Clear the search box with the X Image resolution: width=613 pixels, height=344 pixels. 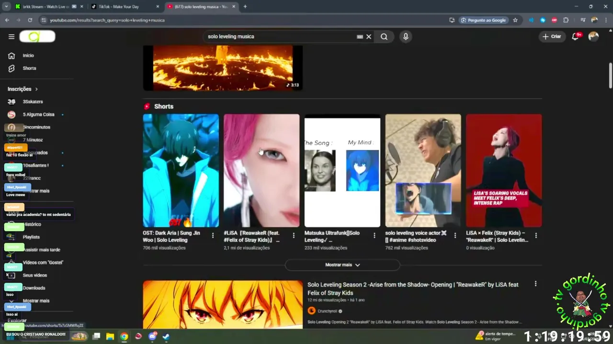(x=369, y=37)
